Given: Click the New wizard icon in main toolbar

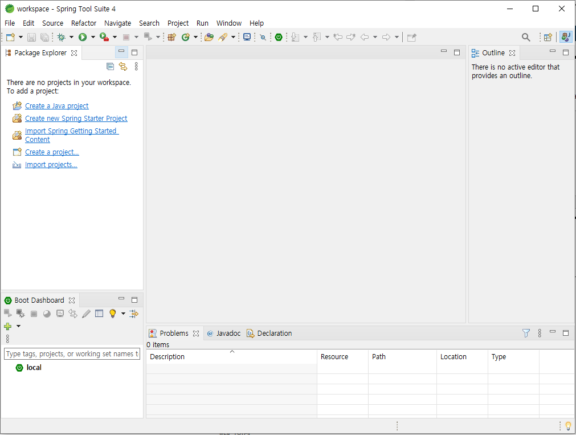Looking at the screenshot, I should coord(10,37).
